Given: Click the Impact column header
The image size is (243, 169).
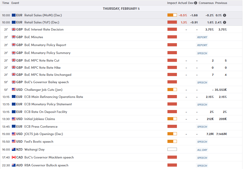Looking at the screenshot, I should (x=172, y=3).
